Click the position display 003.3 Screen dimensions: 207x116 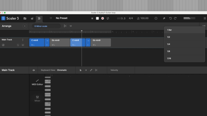point(121,18)
